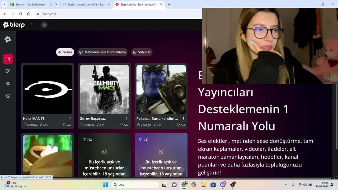
Task: Open the lightbulb icon in the sidebar
Action: coord(8,71)
